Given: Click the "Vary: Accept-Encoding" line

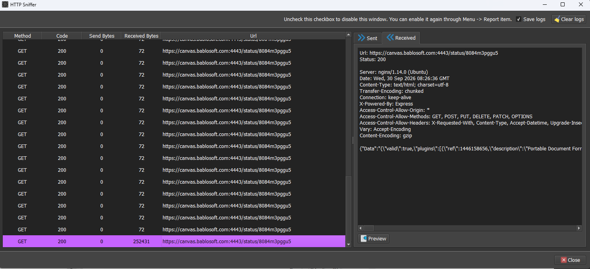Looking at the screenshot, I should point(385,129).
